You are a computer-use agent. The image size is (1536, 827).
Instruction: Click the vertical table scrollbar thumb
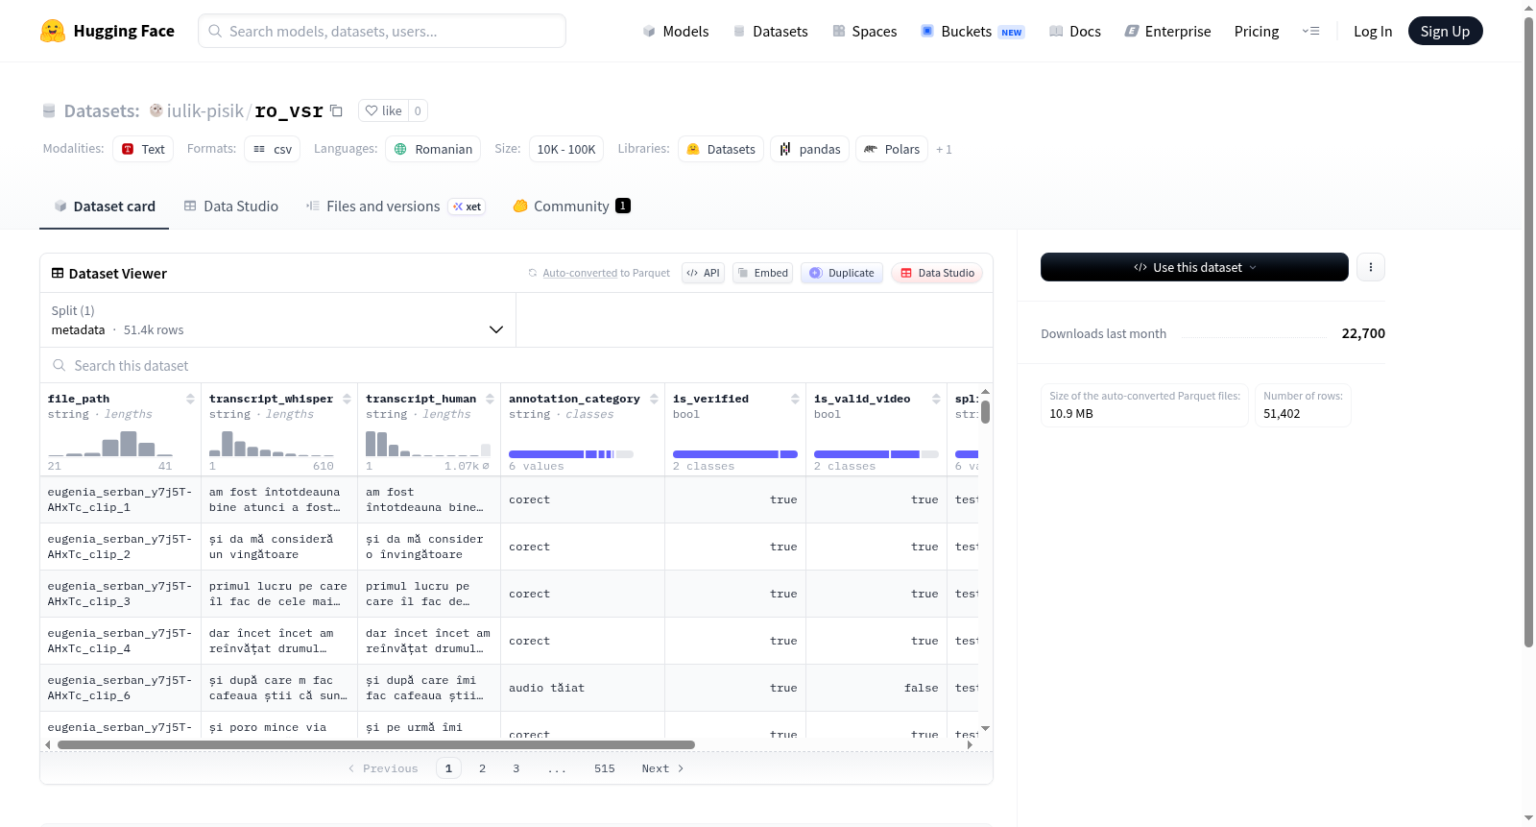985,411
